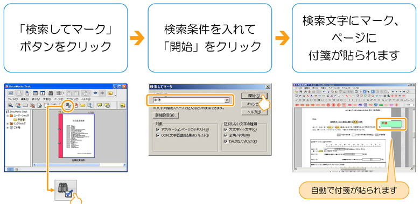Open the dropdown arrow beside thumbnail grid icon
Screen dimensions: 420x204
coord(64,93)
